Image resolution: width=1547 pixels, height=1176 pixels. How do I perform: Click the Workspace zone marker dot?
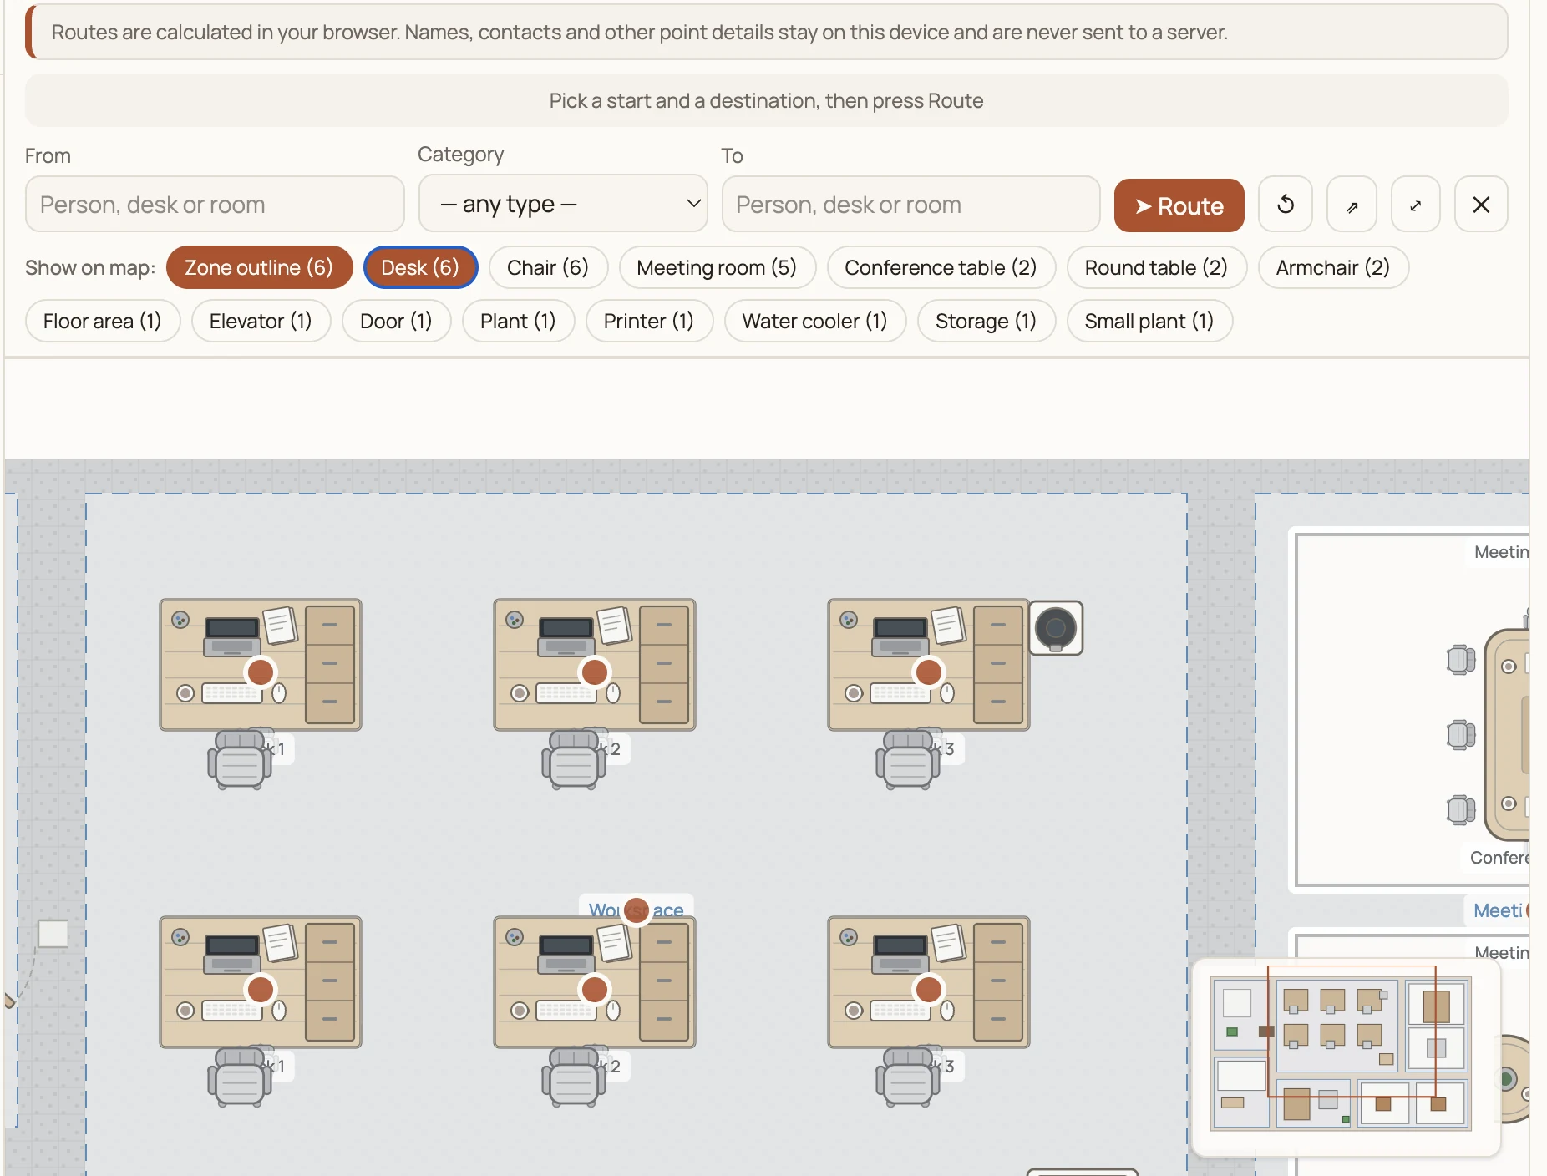point(637,910)
